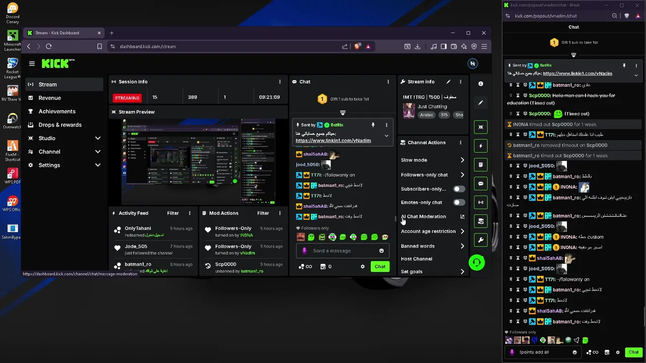
Task: Open the info icon in right toolbar
Action: tap(480, 84)
